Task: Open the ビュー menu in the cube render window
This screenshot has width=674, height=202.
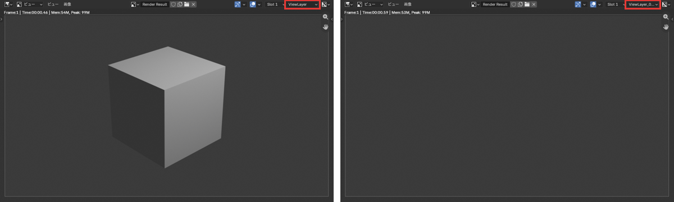Action: [x=53, y=4]
